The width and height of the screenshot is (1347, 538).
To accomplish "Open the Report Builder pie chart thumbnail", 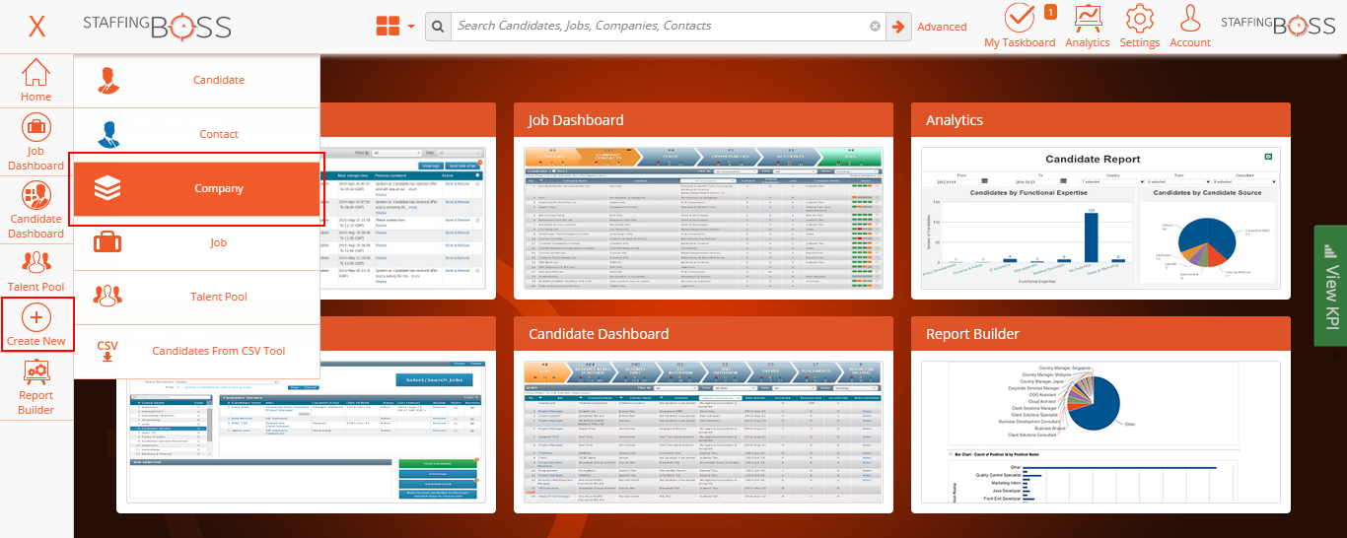I will click(1100, 432).
